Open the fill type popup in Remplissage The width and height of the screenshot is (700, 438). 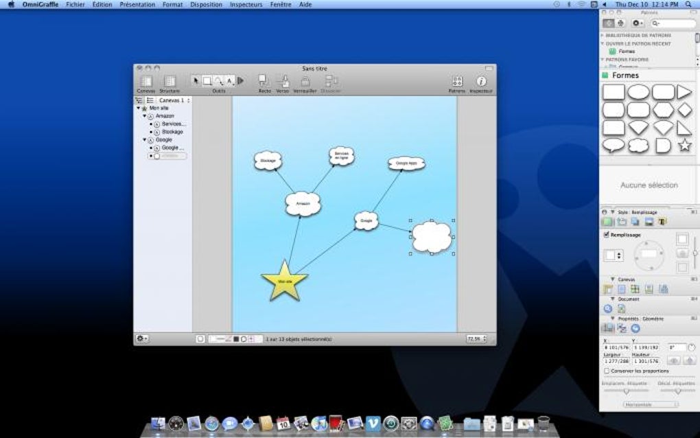(x=612, y=255)
